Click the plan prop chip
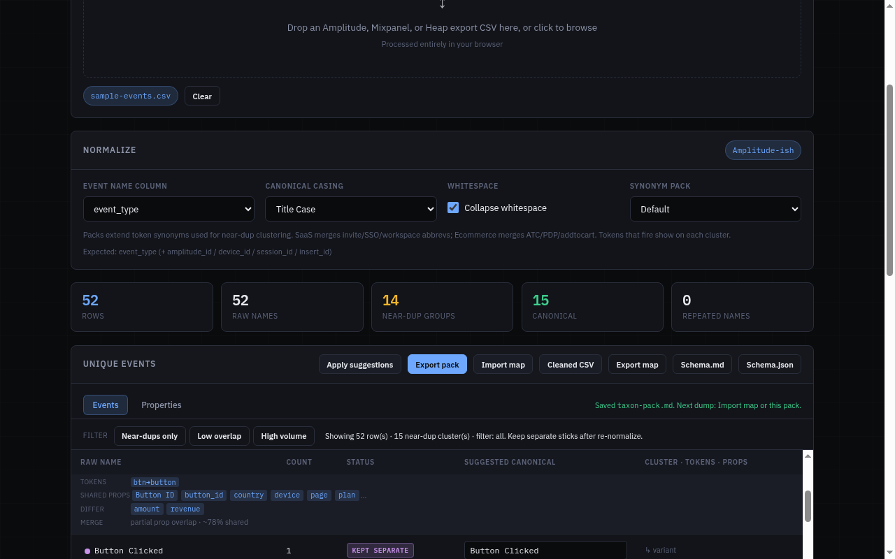Screen dimensions: 895x559 pos(347,495)
